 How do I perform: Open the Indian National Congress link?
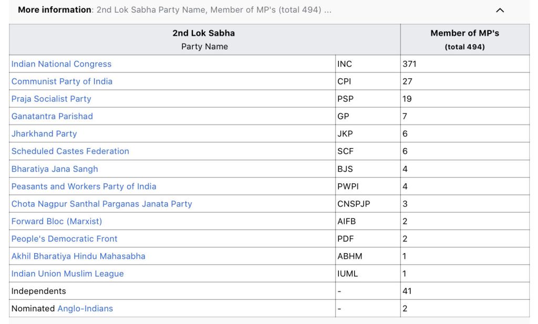tap(61, 64)
